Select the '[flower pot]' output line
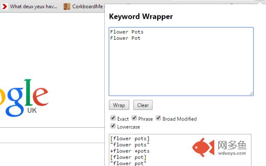Screen dimensions: 266x166 point(128,157)
